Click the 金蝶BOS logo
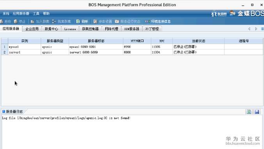Viewport: 264px width, 149px height. click(251, 13)
